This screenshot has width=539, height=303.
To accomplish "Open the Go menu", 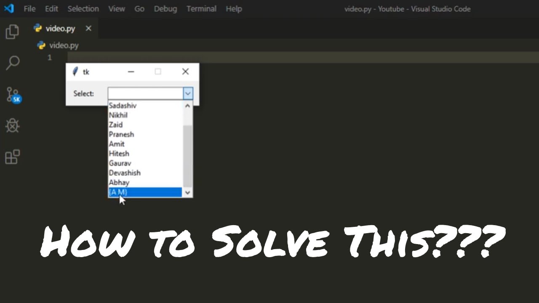I will (139, 8).
